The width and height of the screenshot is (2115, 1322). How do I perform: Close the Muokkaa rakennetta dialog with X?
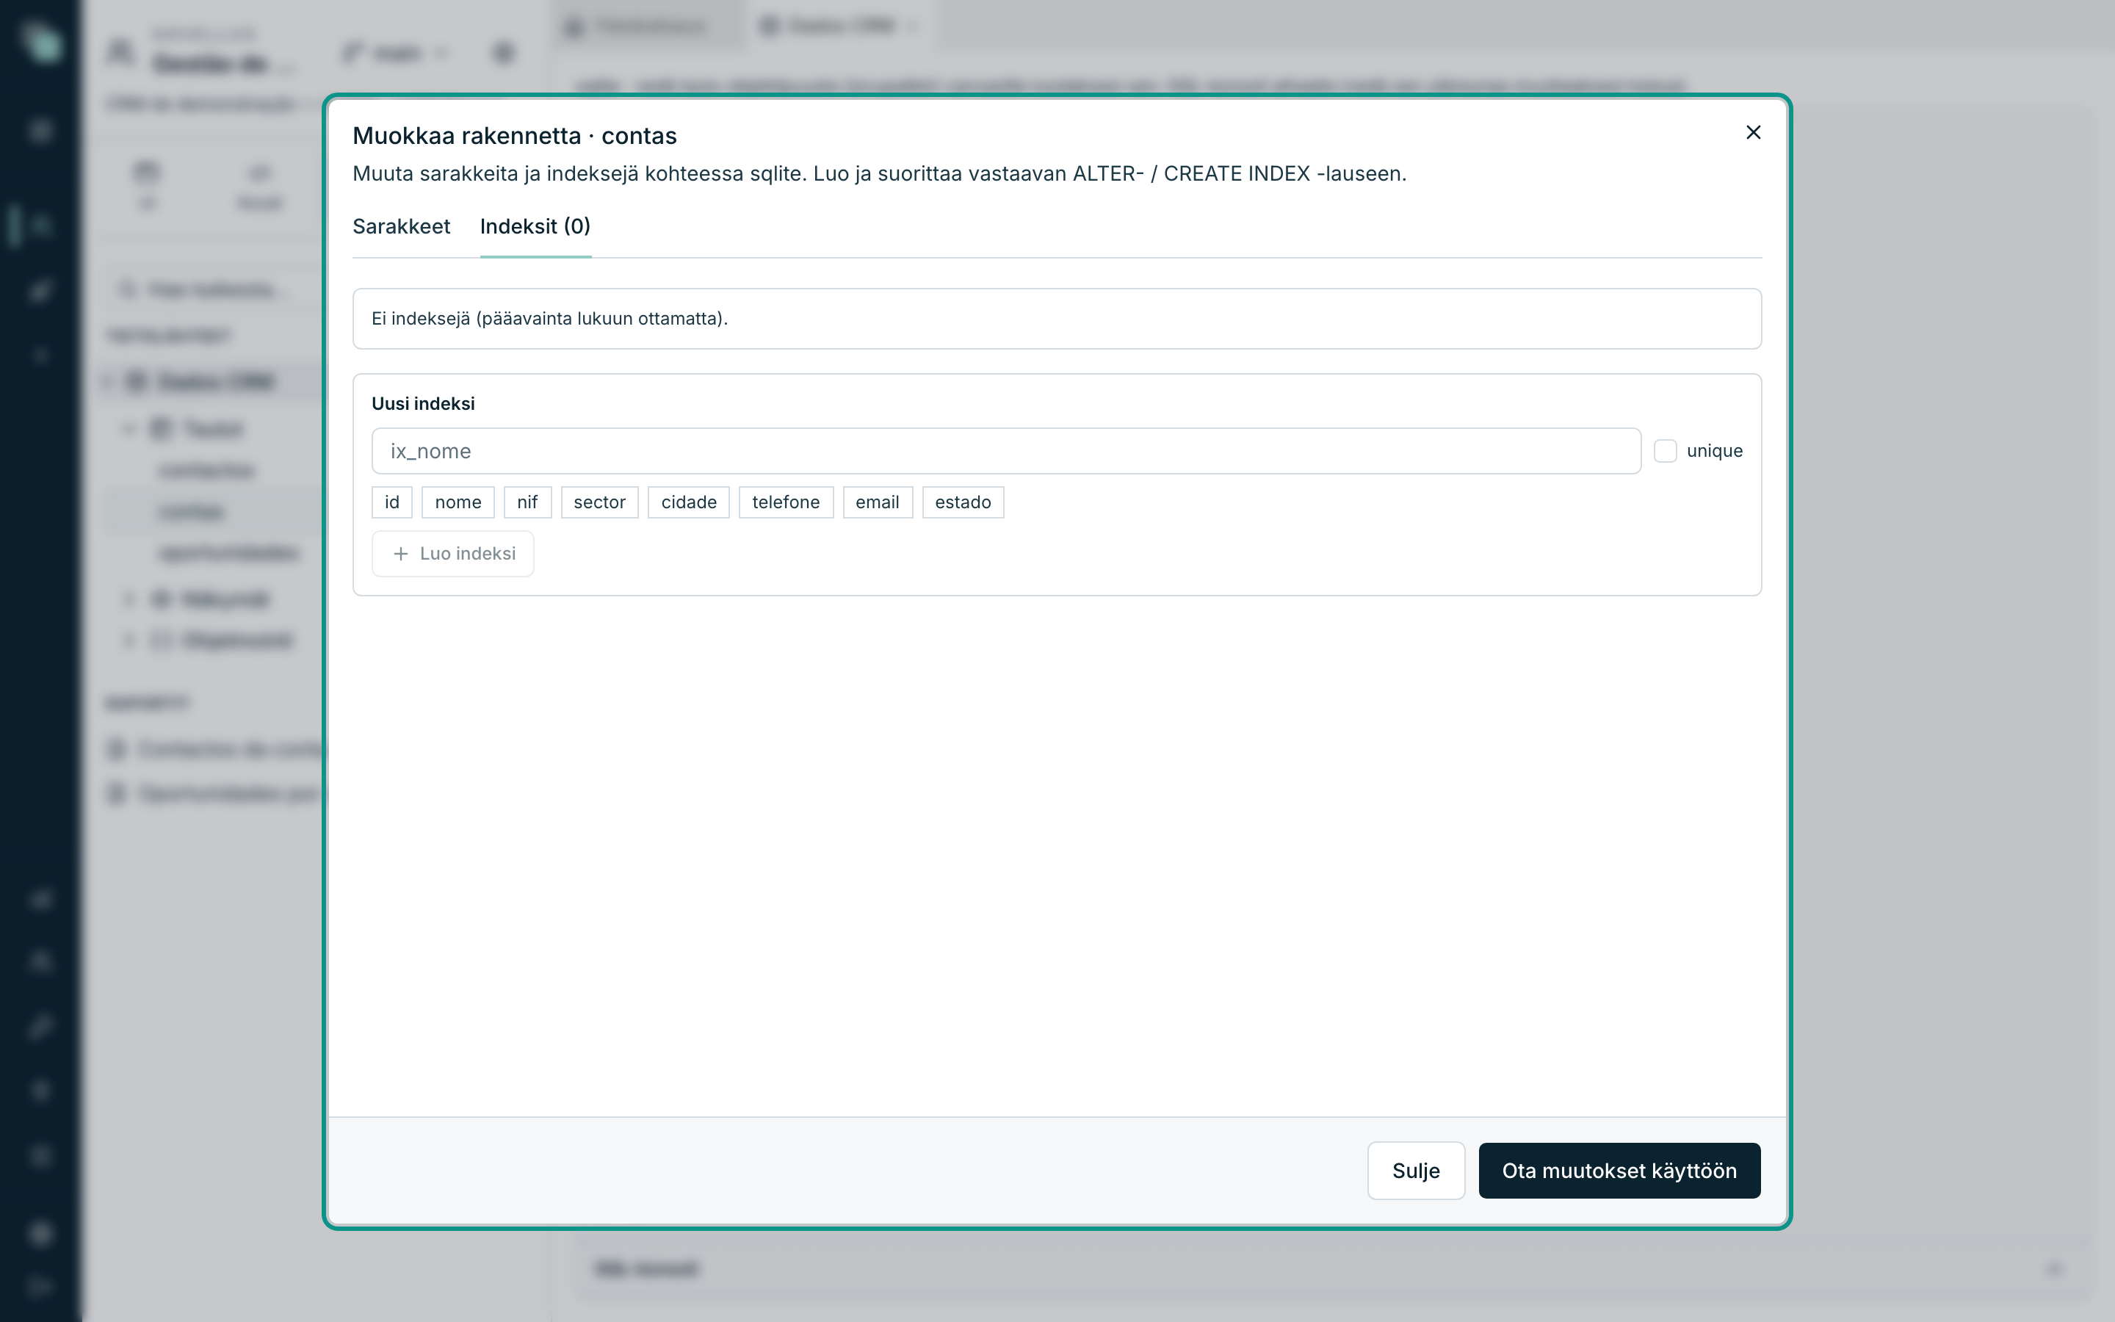coord(1752,132)
